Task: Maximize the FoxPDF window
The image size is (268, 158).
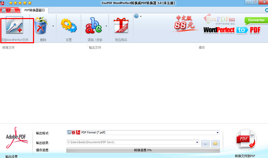Action: click(x=255, y=2)
